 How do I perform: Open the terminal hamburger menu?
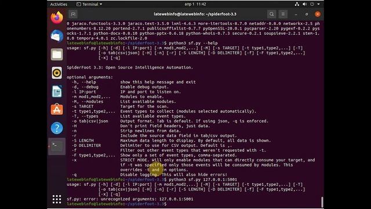(x=283, y=14)
